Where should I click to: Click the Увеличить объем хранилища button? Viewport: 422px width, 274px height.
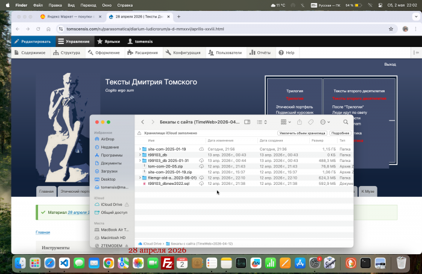tap(302, 133)
